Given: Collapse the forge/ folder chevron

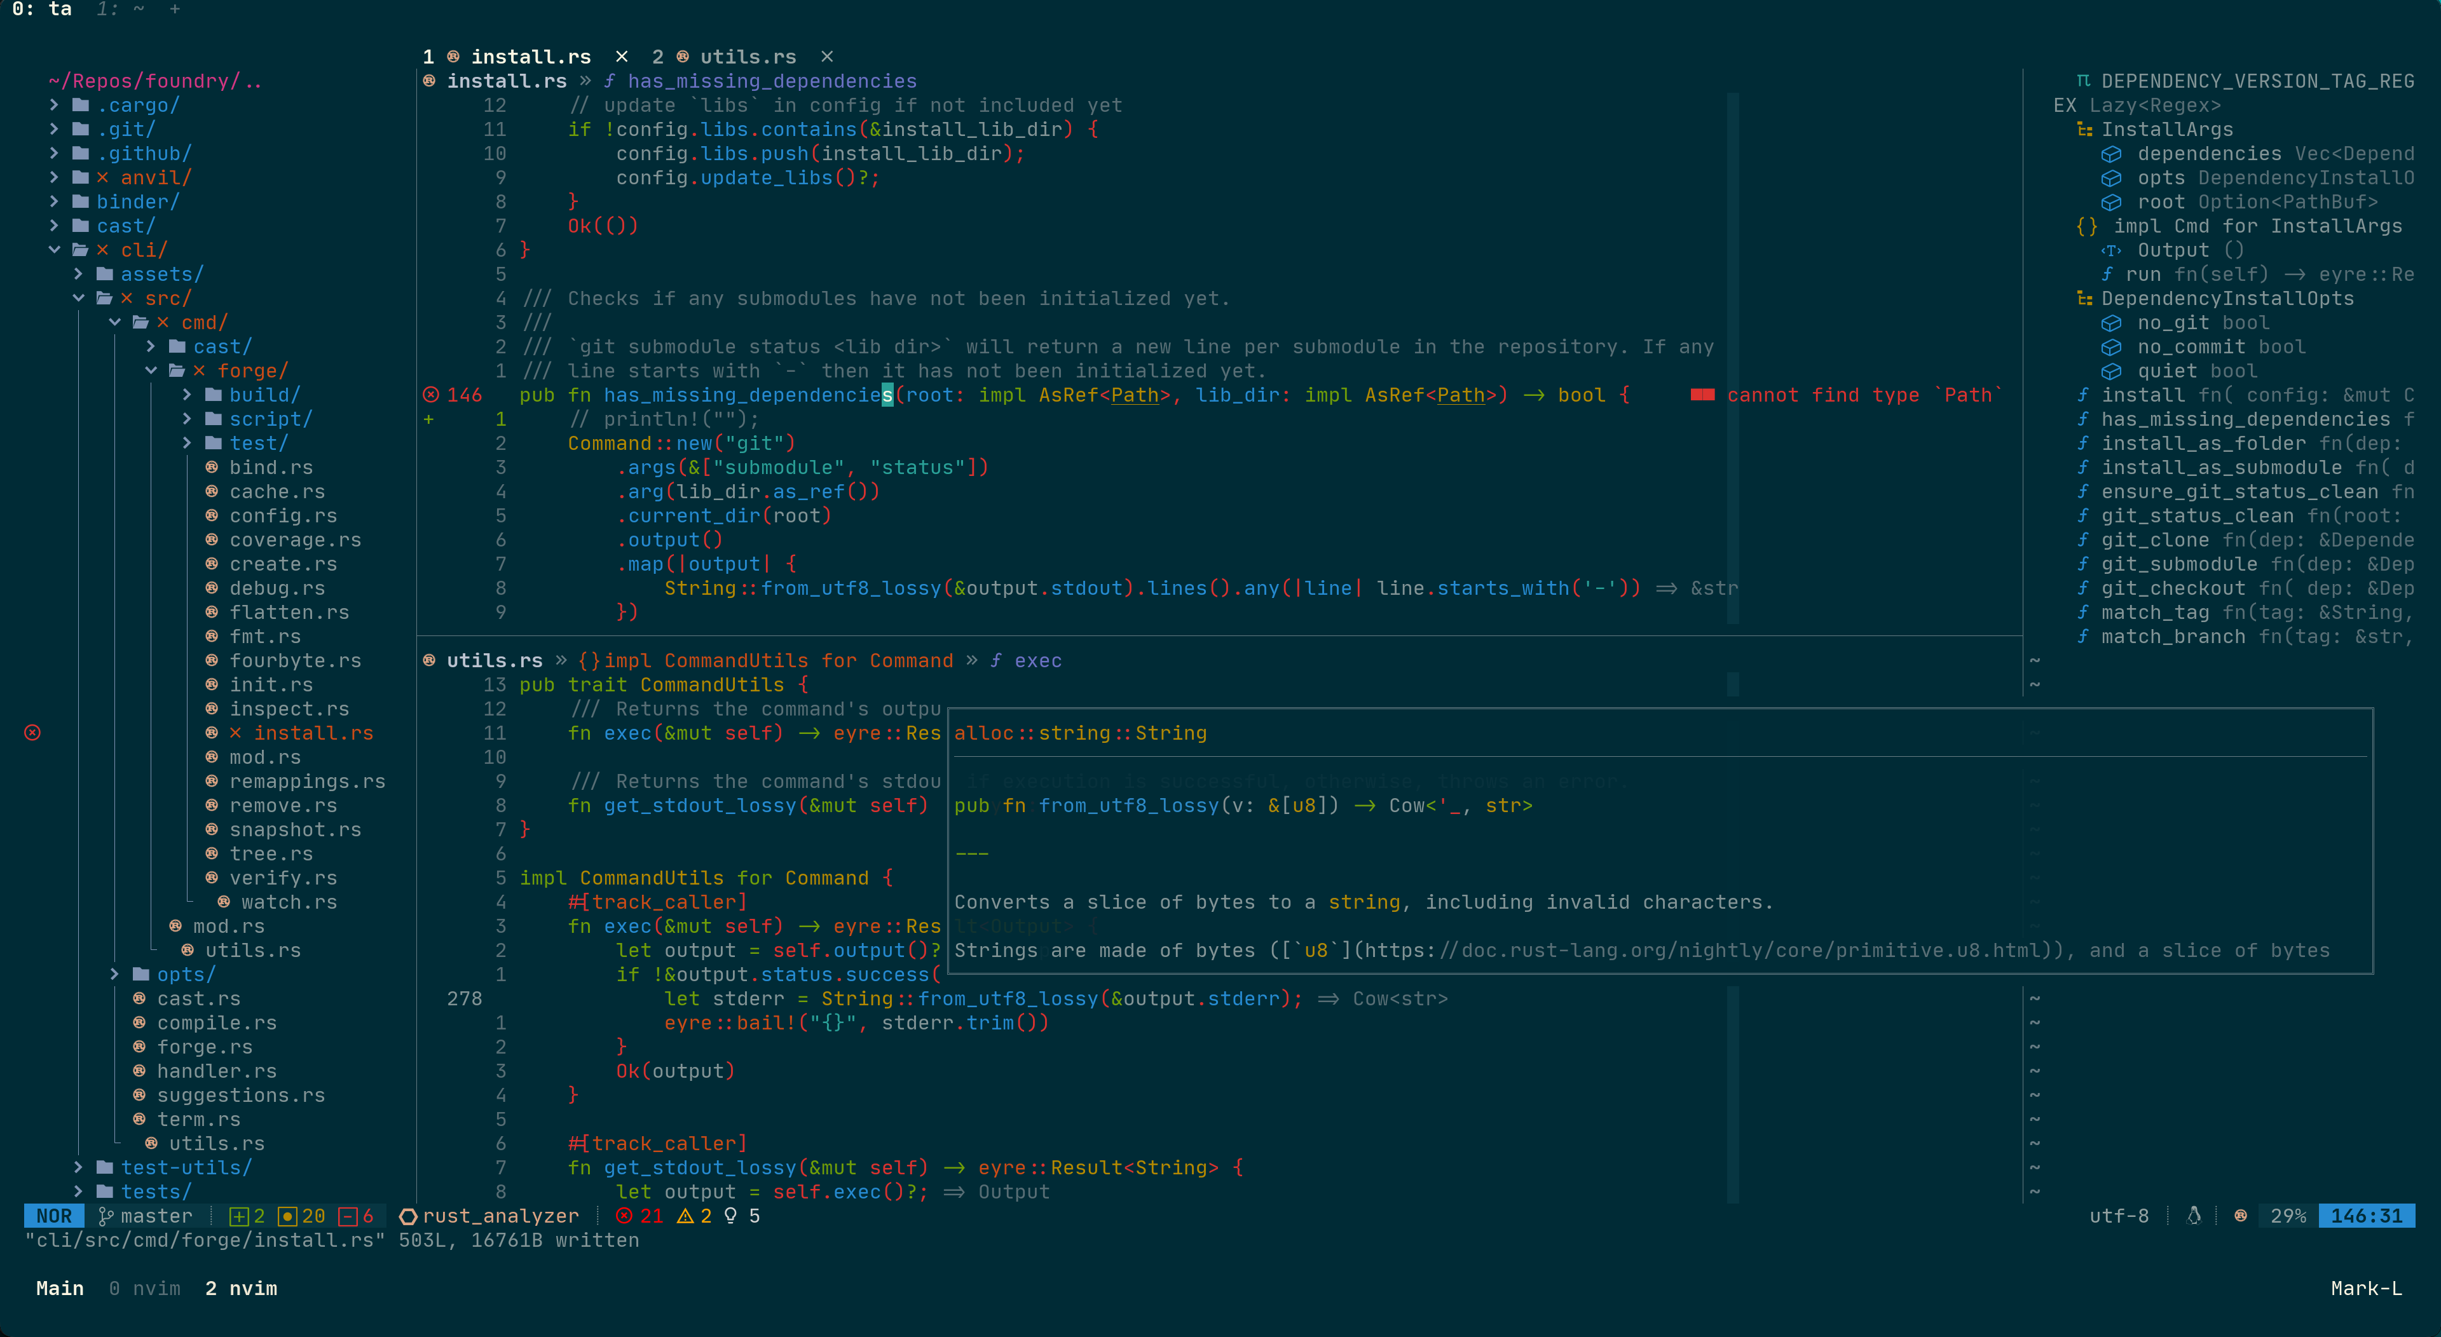Looking at the screenshot, I should coord(151,370).
